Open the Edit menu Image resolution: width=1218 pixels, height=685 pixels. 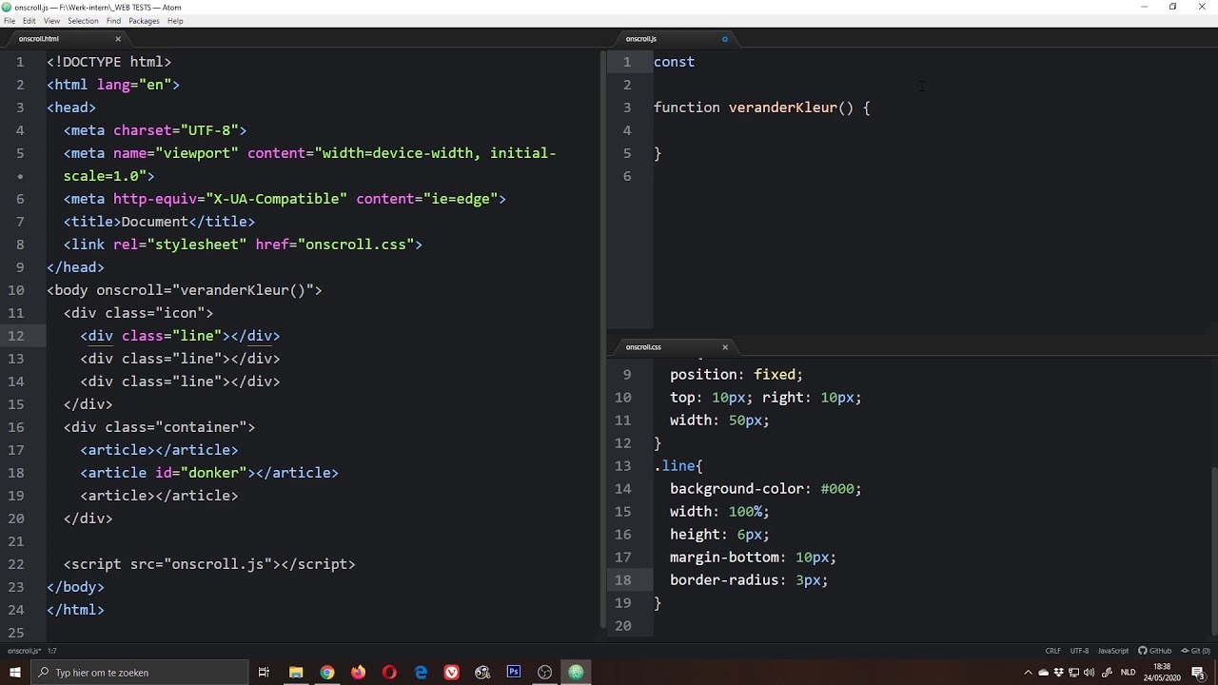(x=29, y=21)
